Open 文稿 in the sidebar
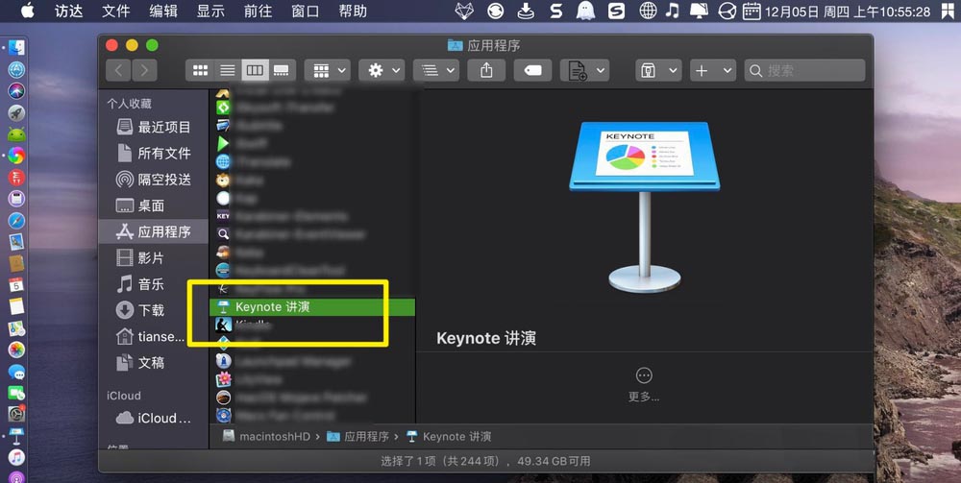Image resolution: width=961 pixels, height=483 pixels. point(153,362)
